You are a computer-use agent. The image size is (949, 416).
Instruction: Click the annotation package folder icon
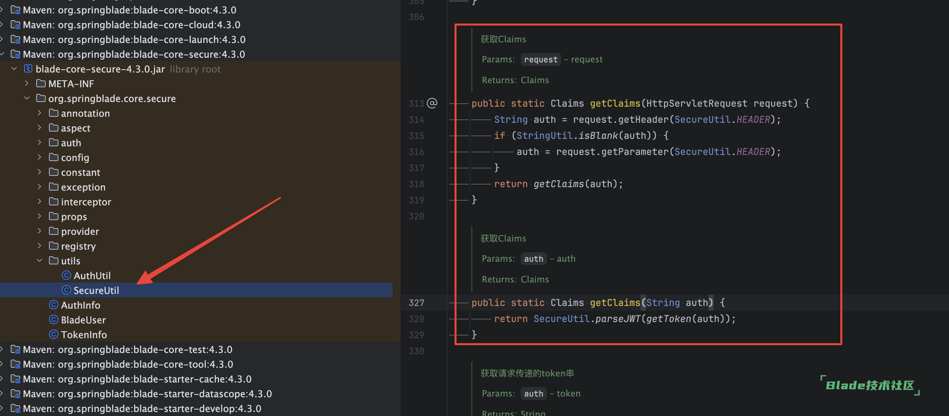pos(54,113)
